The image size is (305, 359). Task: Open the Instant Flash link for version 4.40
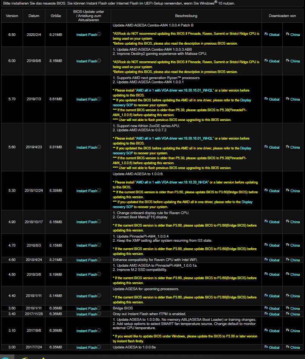(x=87, y=296)
